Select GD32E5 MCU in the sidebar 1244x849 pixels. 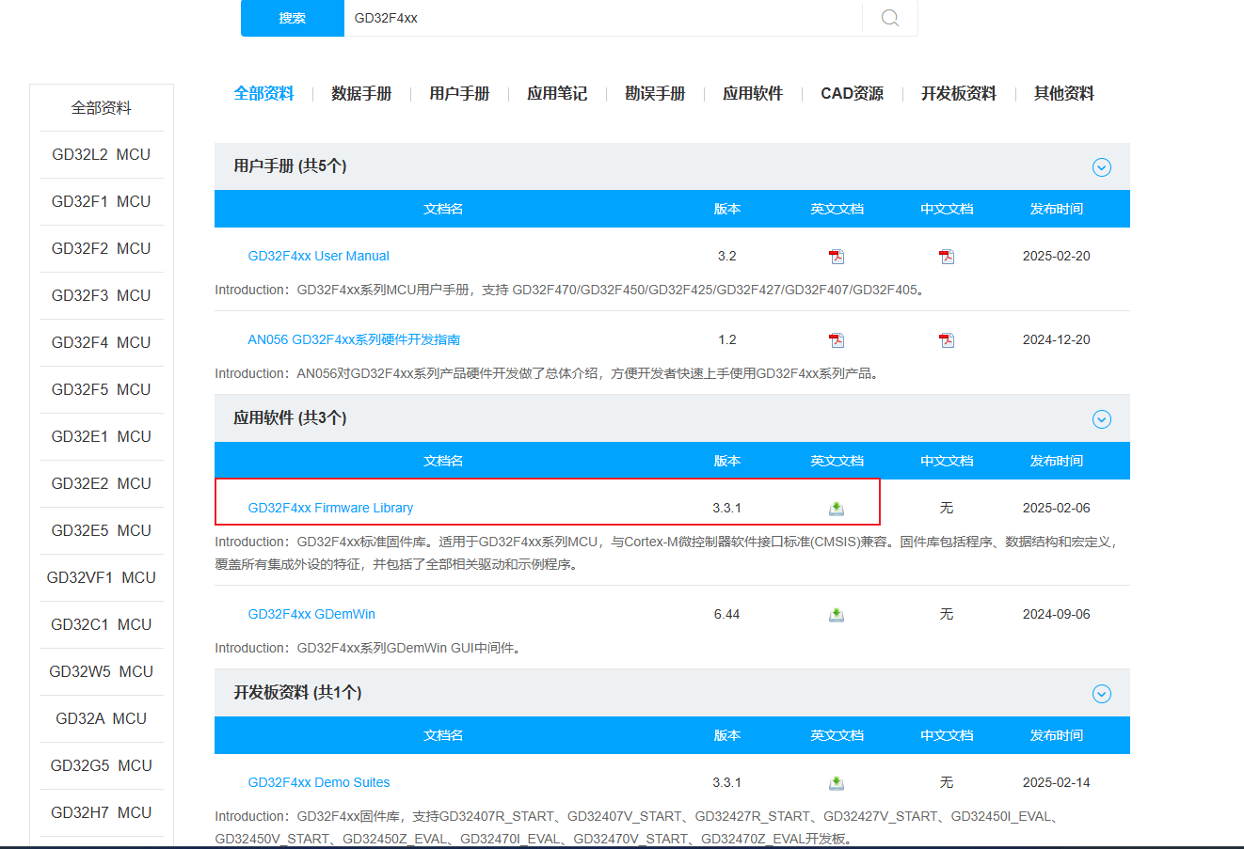102,530
